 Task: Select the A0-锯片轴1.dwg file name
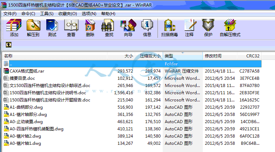pyautogui.click(x=25, y=143)
